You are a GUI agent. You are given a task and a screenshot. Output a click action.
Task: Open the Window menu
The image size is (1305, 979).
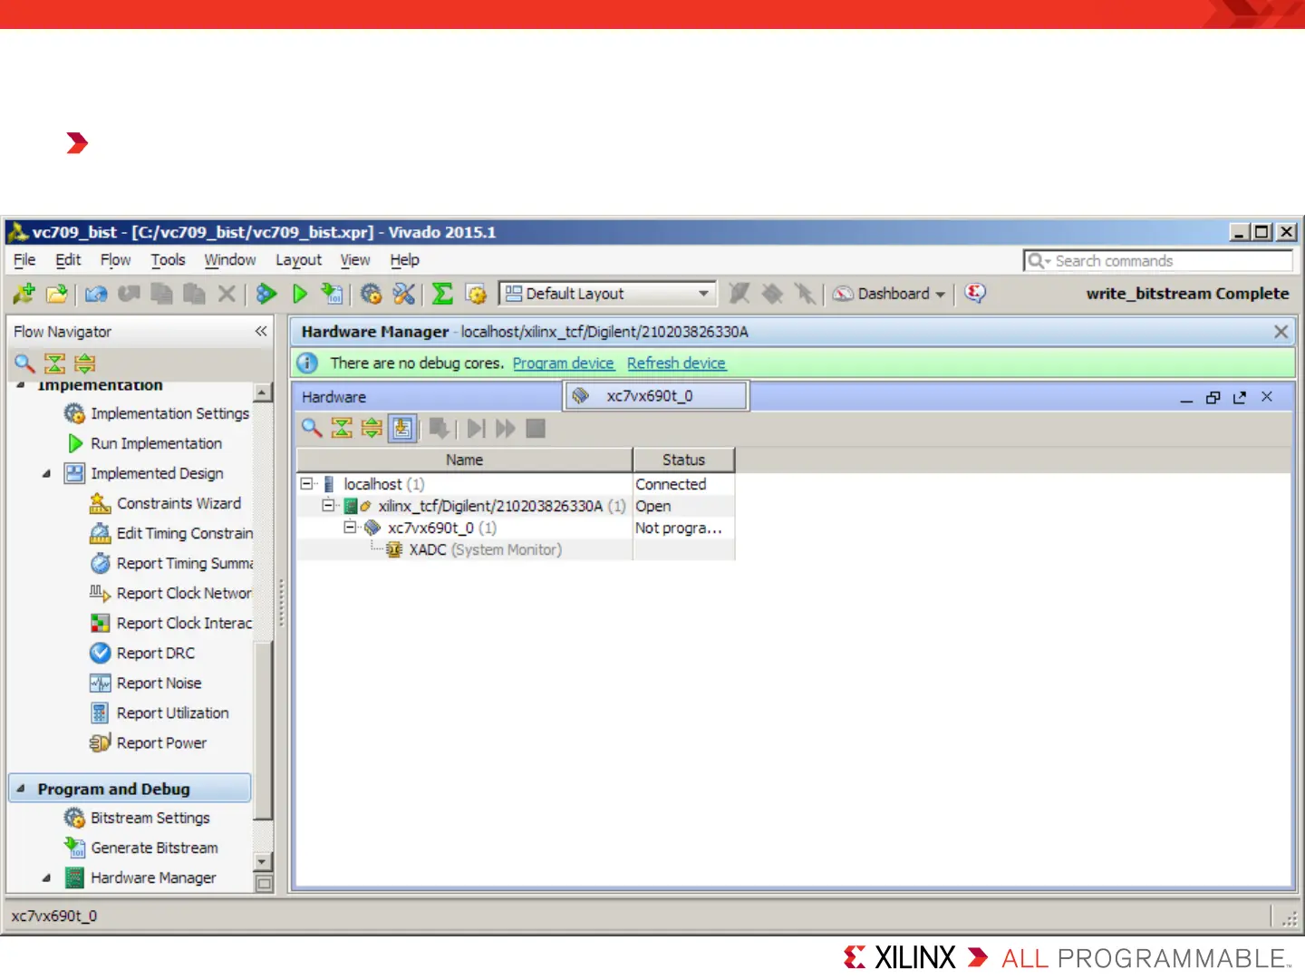coord(230,260)
